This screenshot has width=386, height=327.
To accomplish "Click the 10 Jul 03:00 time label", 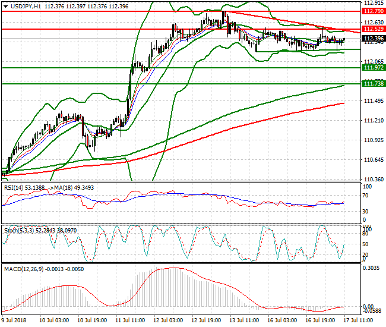I will [x=54, y=320].
